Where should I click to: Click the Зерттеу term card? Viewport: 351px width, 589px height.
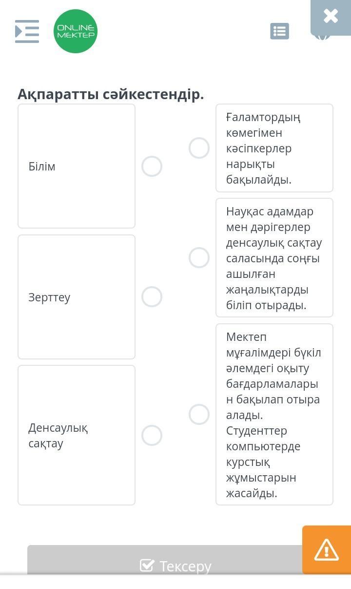tap(77, 297)
